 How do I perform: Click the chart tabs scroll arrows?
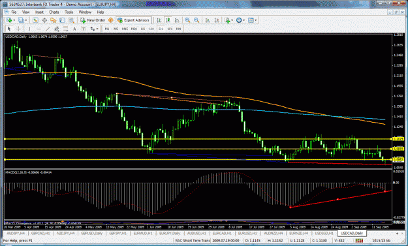click(x=400, y=233)
